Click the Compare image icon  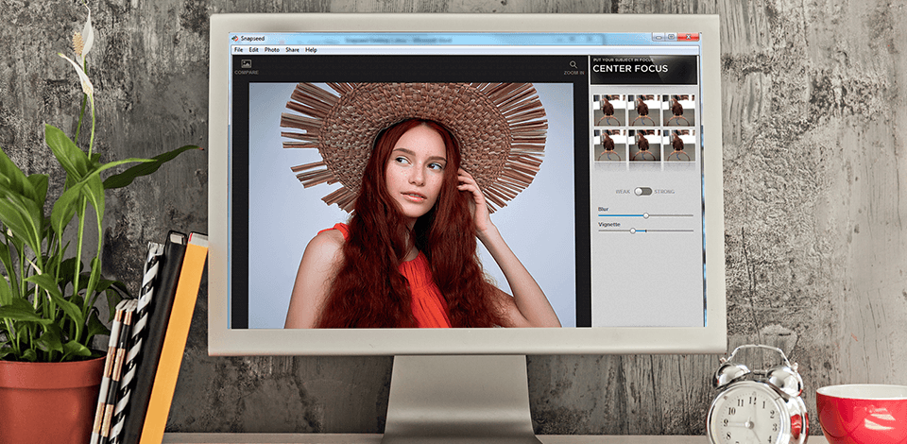coord(247,64)
